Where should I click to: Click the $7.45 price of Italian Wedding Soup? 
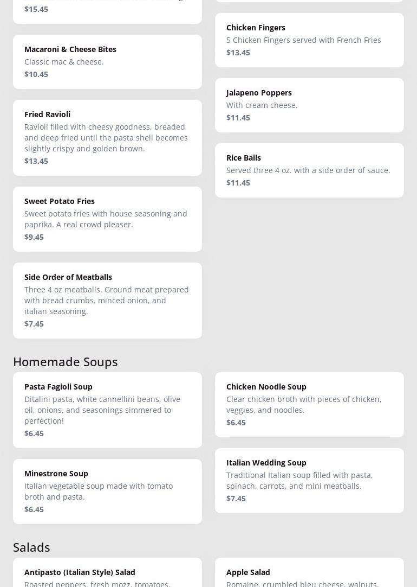pos(236,499)
